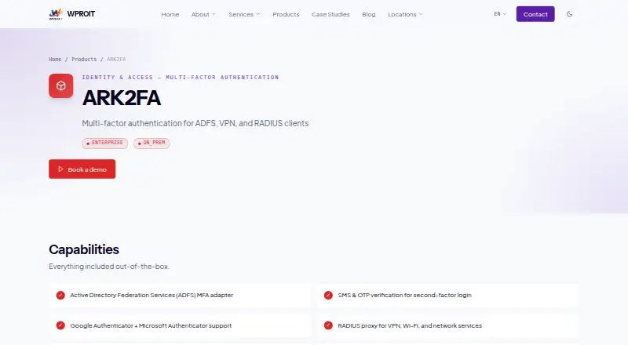The image size is (628, 345).
Task: Click the ENTERPRISE tag
Action: click(105, 143)
